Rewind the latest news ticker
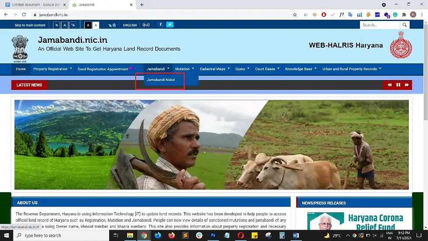This screenshot has height=241, width=428. click(390, 85)
